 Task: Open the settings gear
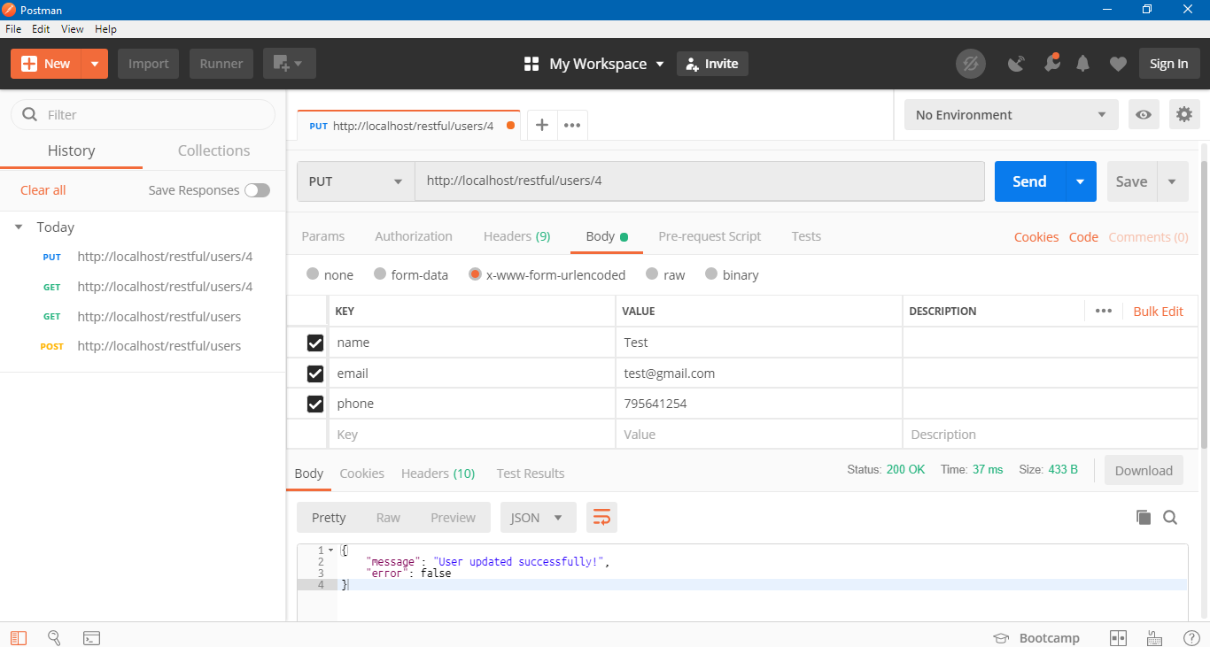tap(1184, 114)
